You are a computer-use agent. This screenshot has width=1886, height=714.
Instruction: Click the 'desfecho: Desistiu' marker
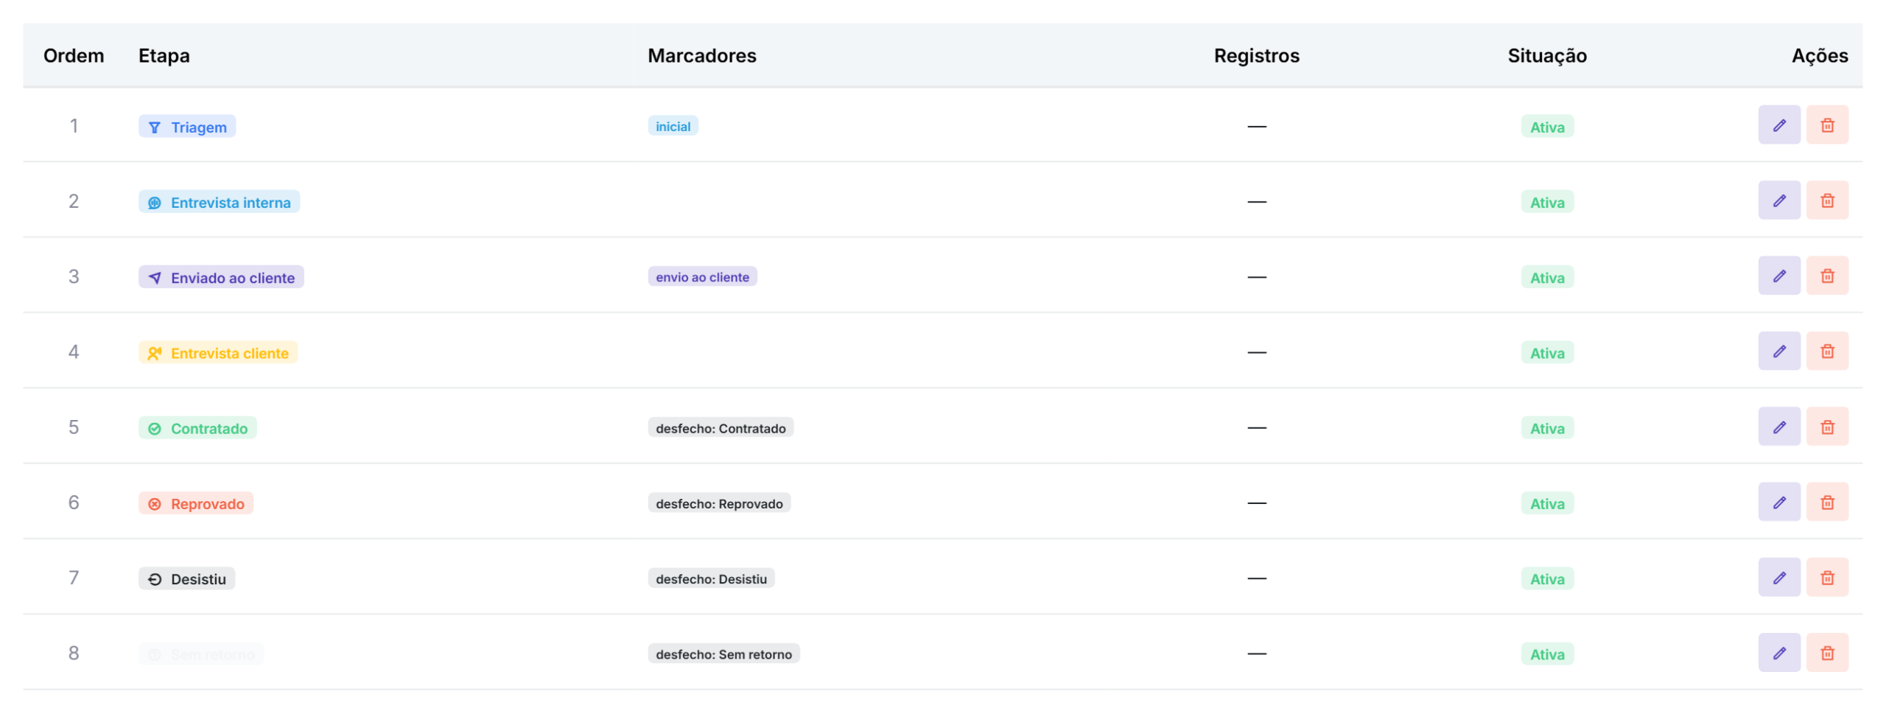[x=711, y=578]
